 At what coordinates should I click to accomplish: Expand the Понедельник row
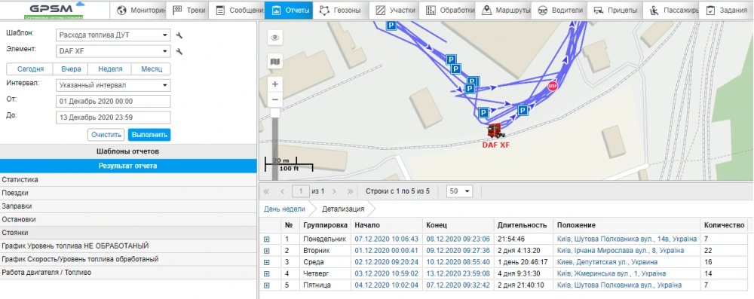[x=266, y=239]
